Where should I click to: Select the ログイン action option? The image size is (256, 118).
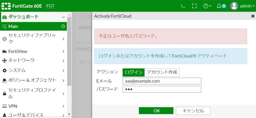[133, 72]
